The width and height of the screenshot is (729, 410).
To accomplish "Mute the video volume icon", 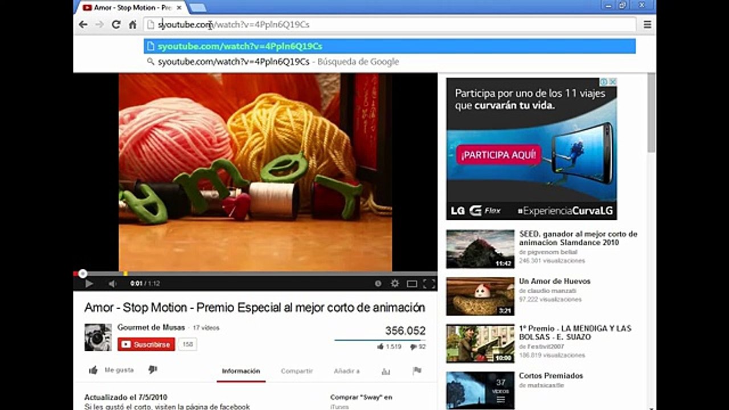I will (x=113, y=284).
